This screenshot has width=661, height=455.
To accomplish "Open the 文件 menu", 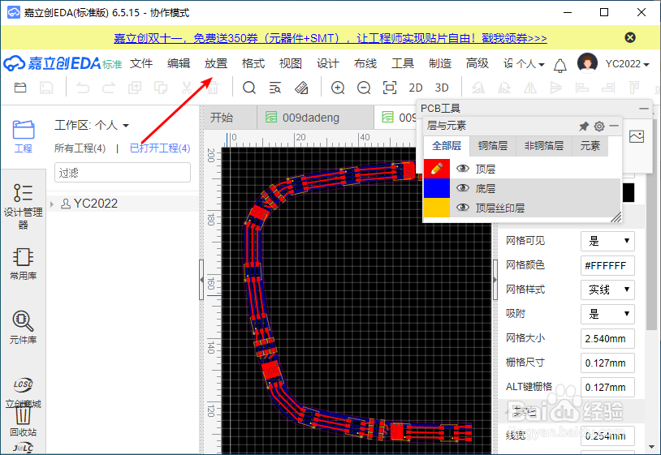I will tap(140, 63).
